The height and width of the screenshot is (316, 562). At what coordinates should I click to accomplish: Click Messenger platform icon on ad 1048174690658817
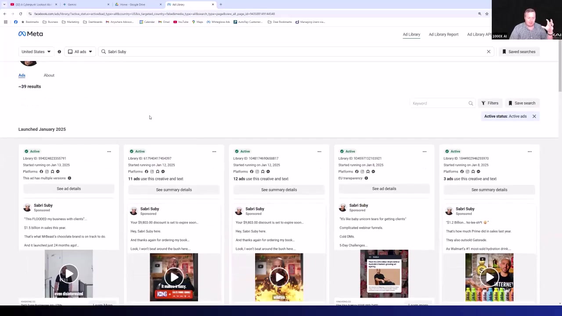coord(268,172)
